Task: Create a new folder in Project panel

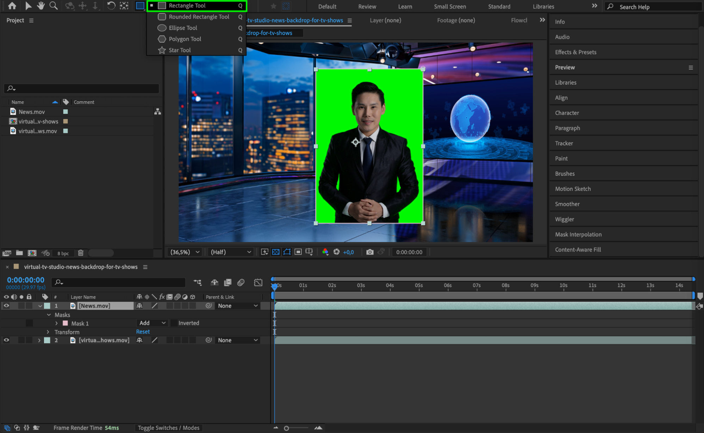Action: coord(19,253)
